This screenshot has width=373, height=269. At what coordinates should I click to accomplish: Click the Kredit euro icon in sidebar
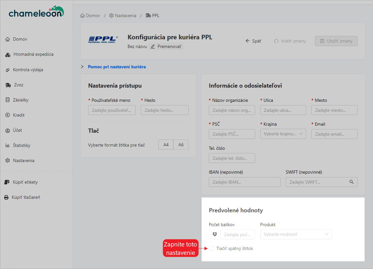(8, 115)
